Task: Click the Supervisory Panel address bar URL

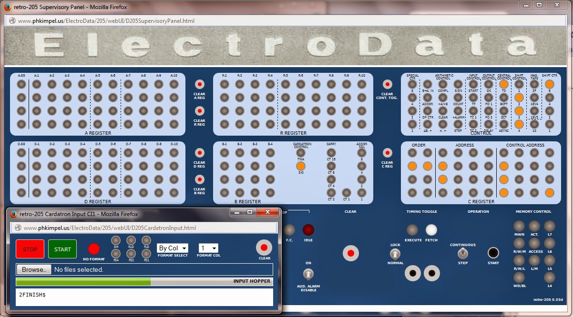Action: [106, 21]
